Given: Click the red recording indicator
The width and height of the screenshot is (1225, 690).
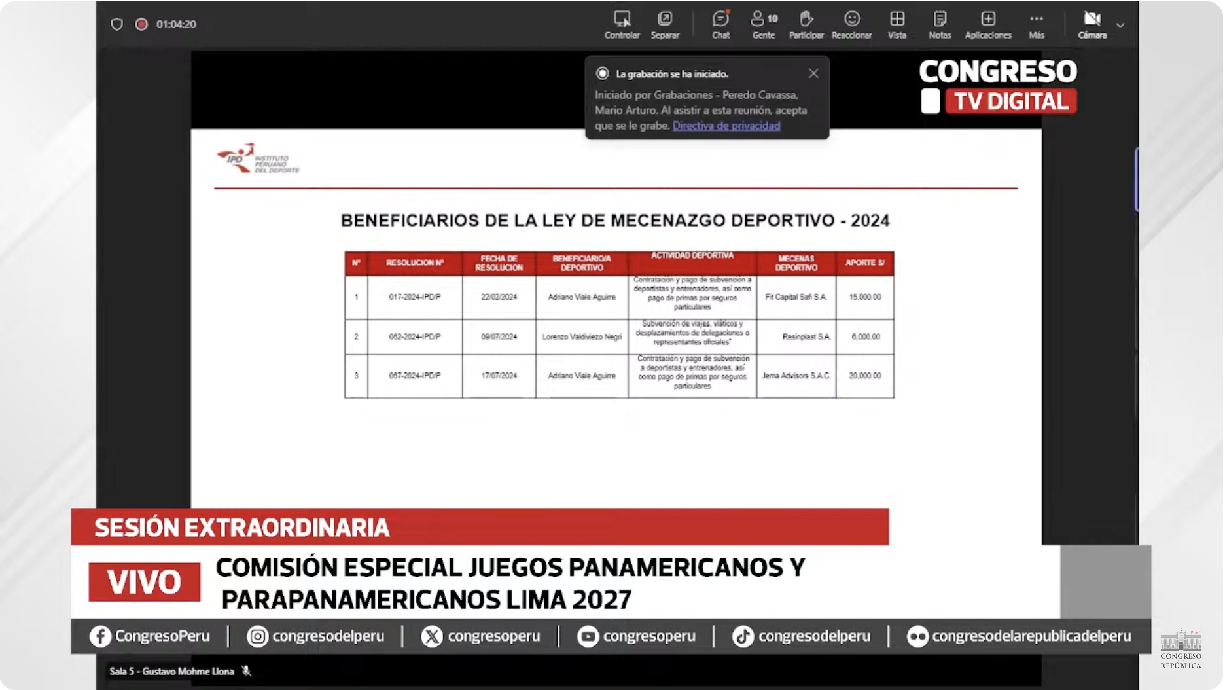Looking at the screenshot, I should point(141,24).
